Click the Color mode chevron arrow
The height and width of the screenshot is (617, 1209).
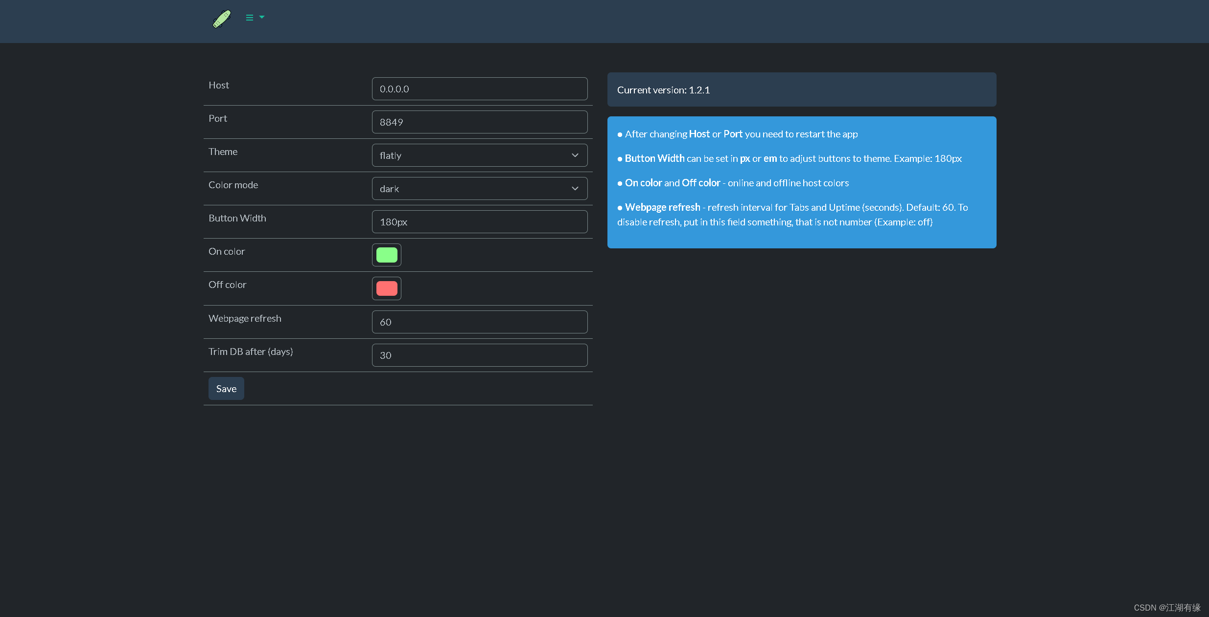point(575,189)
